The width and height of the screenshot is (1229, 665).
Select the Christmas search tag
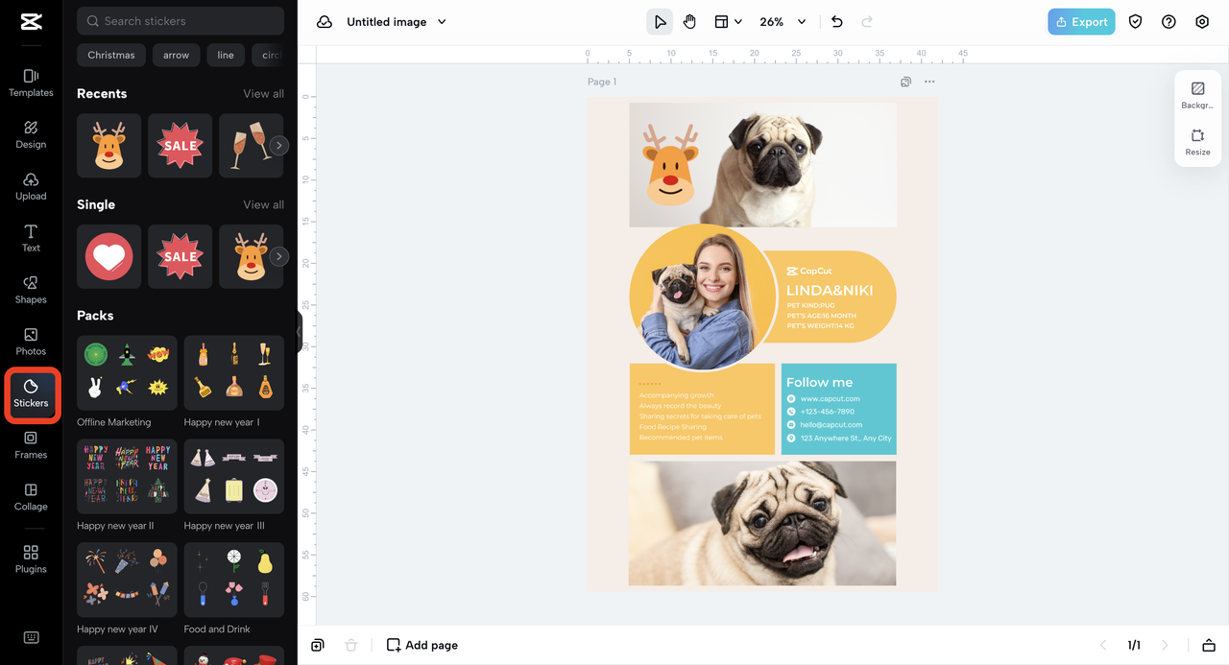111,55
